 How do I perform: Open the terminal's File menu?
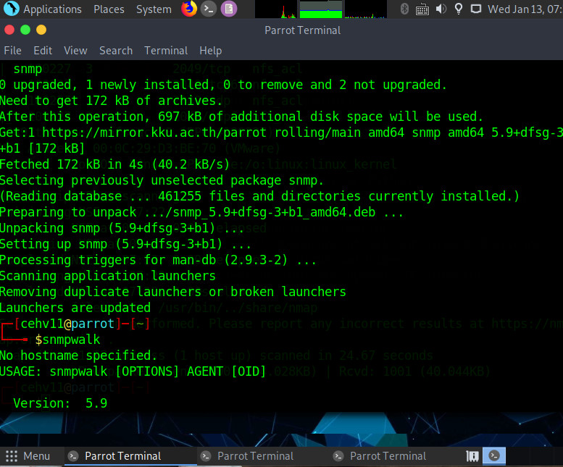pos(13,51)
